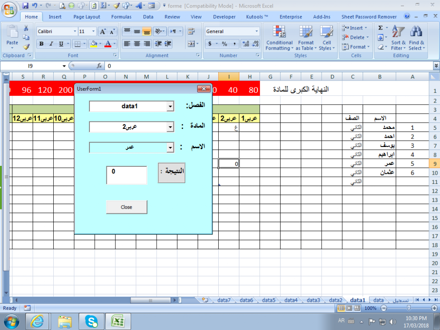Toggle Italic formatting
Viewport: 440px width, 330px height.
[51, 44]
